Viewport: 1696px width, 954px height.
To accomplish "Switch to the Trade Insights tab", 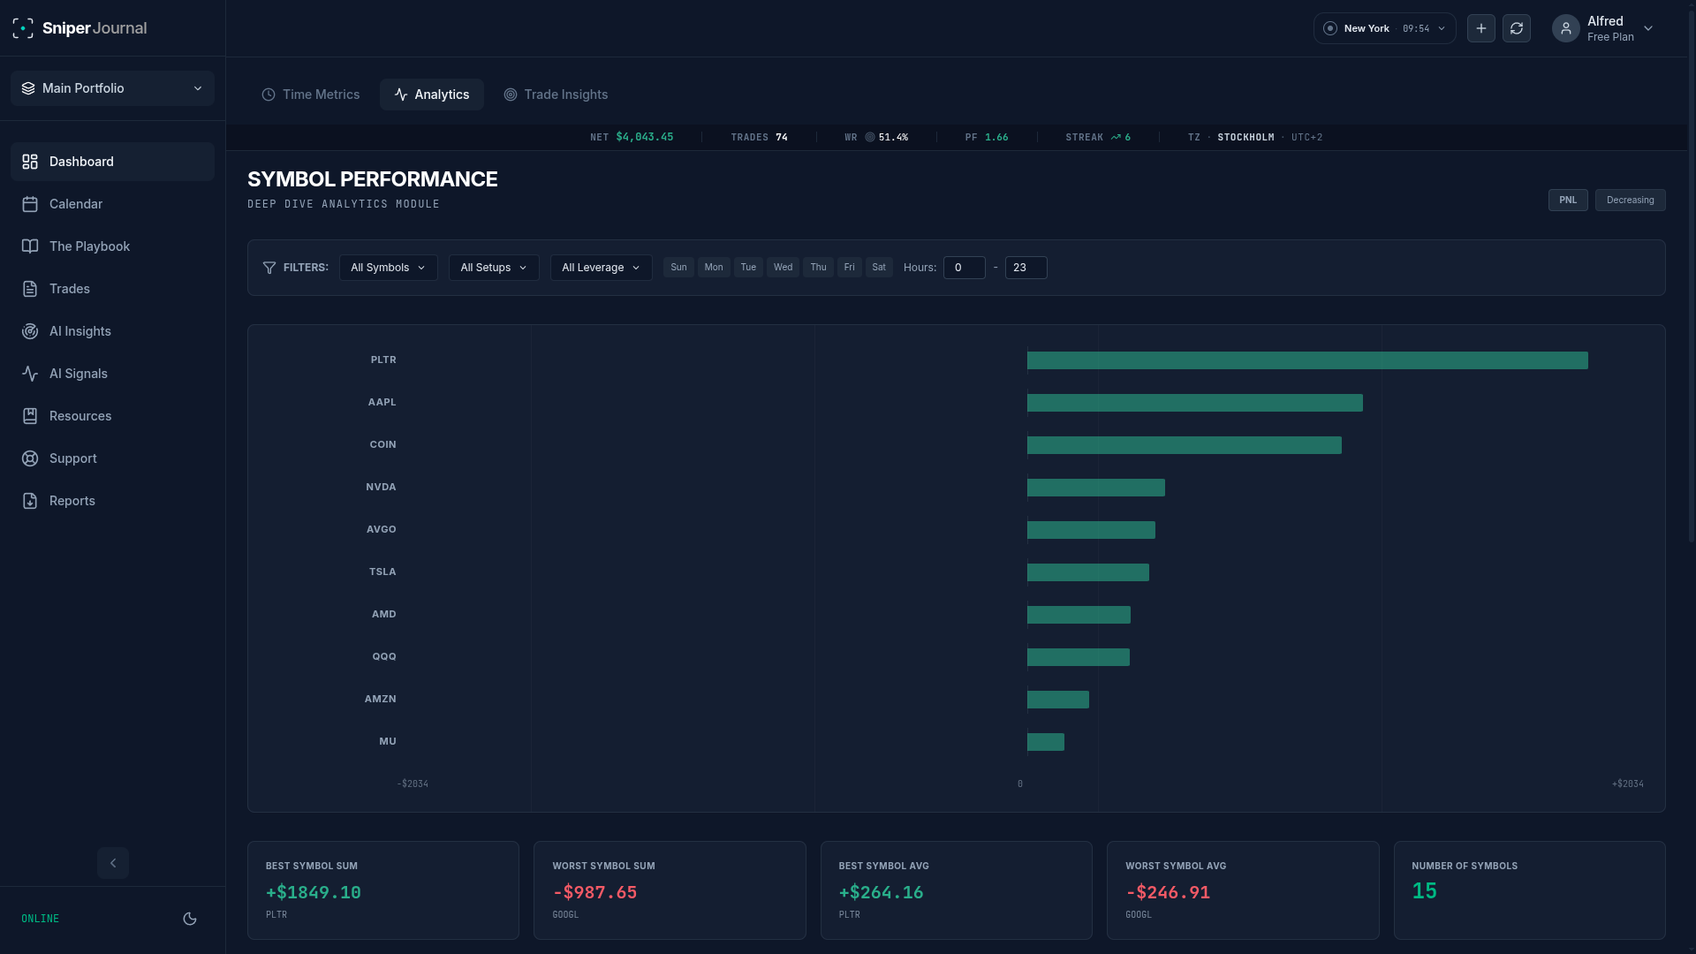I will click(x=556, y=95).
